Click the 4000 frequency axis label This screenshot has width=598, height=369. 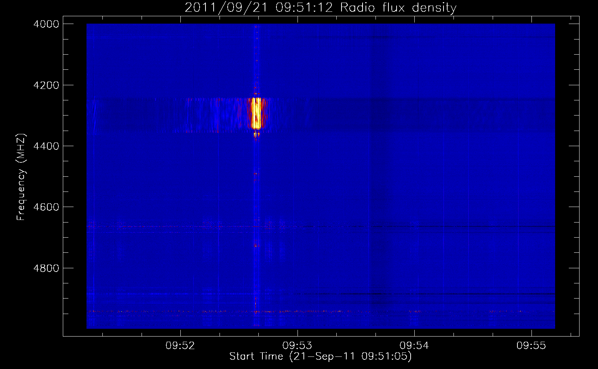coord(46,24)
